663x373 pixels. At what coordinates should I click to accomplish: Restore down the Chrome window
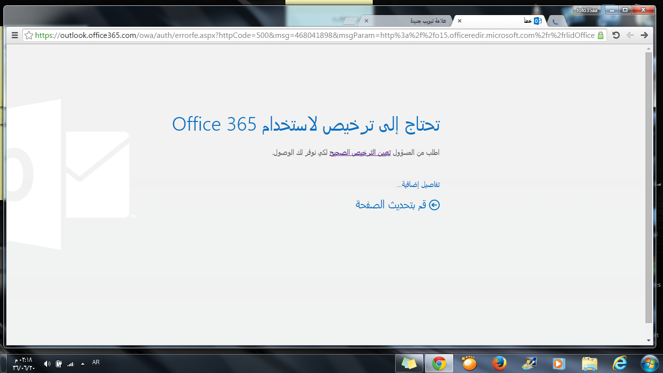[x=626, y=10]
